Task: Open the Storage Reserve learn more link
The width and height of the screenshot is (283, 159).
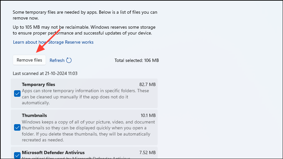Action: point(53,42)
